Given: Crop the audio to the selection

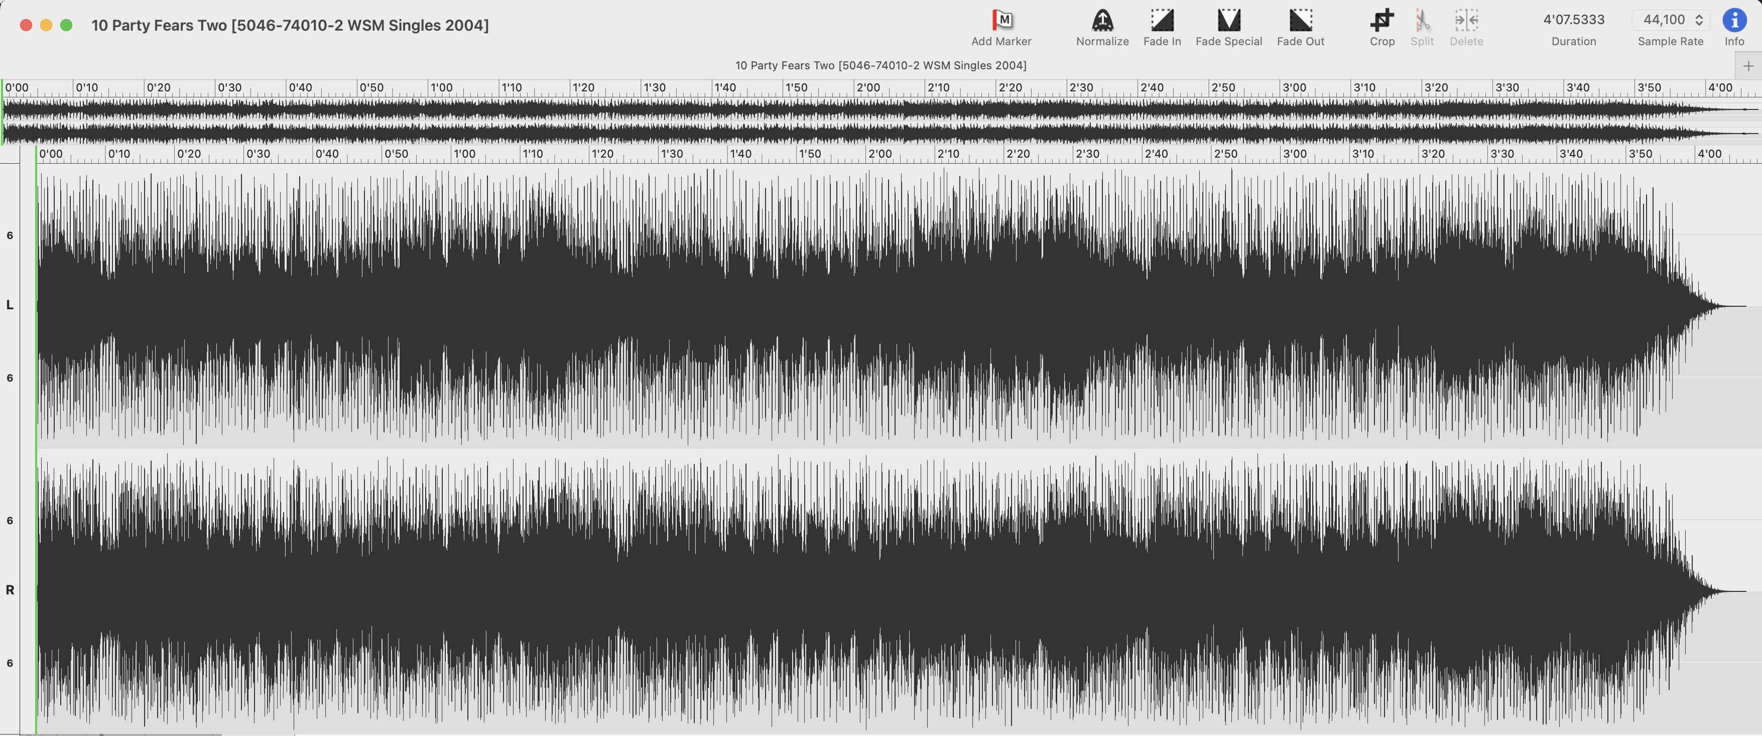Looking at the screenshot, I should 1382,21.
